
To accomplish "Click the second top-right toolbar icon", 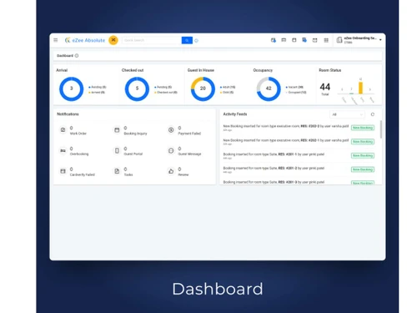I will click(x=284, y=40).
